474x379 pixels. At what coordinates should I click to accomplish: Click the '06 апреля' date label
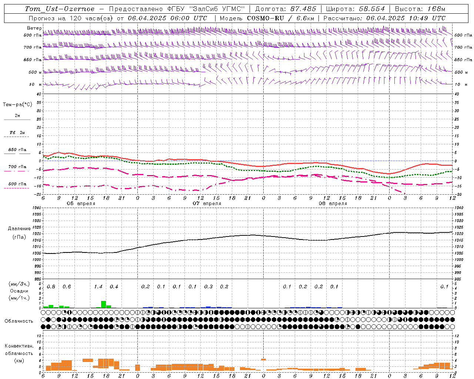pyautogui.click(x=81, y=204)
